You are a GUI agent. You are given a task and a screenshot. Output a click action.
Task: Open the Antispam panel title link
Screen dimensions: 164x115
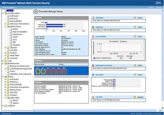(x=99, y=18)
